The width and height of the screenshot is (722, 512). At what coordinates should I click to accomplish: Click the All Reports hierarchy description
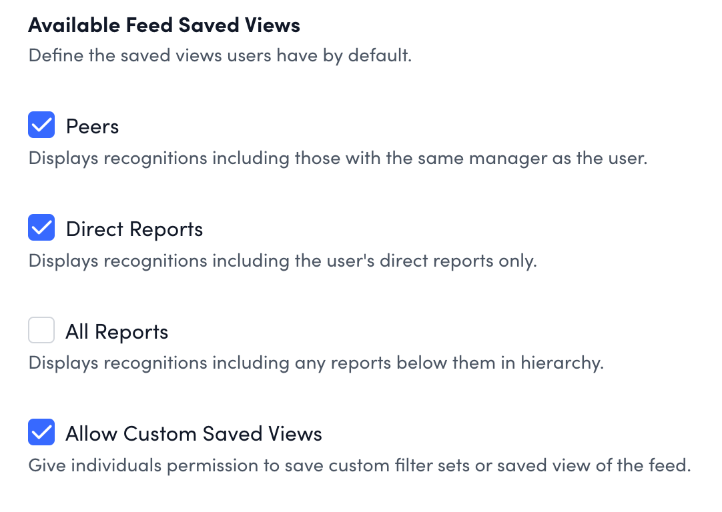pyautogui.click(x=316, y=364)
